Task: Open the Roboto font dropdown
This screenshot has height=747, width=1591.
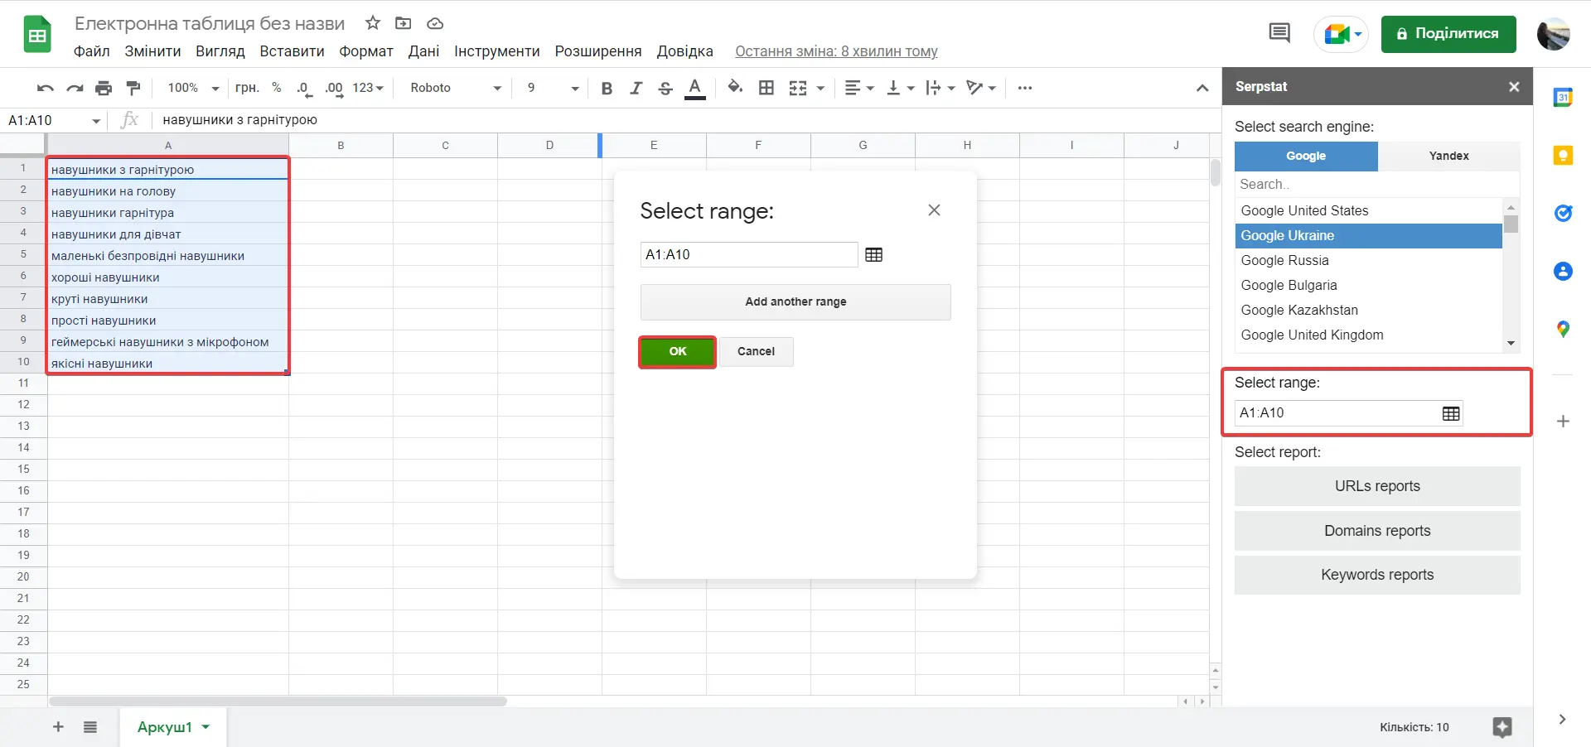Action: point(456,88)
